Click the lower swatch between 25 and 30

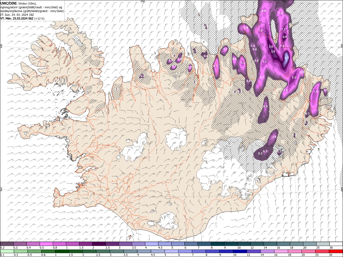click(x=322, y=251)
